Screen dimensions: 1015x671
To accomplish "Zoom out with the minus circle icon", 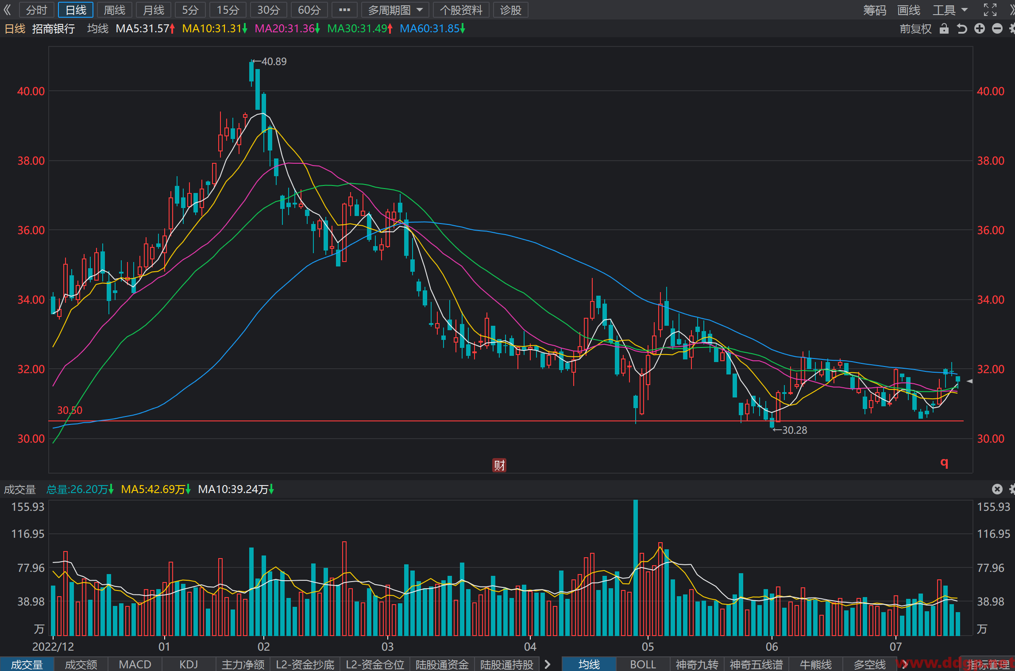I will 997,29.
